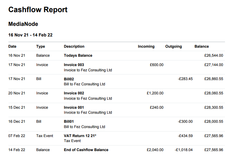Click the 16 Nov 21 date cell
The height and width of the screenshot is (157, 234).
17,55
